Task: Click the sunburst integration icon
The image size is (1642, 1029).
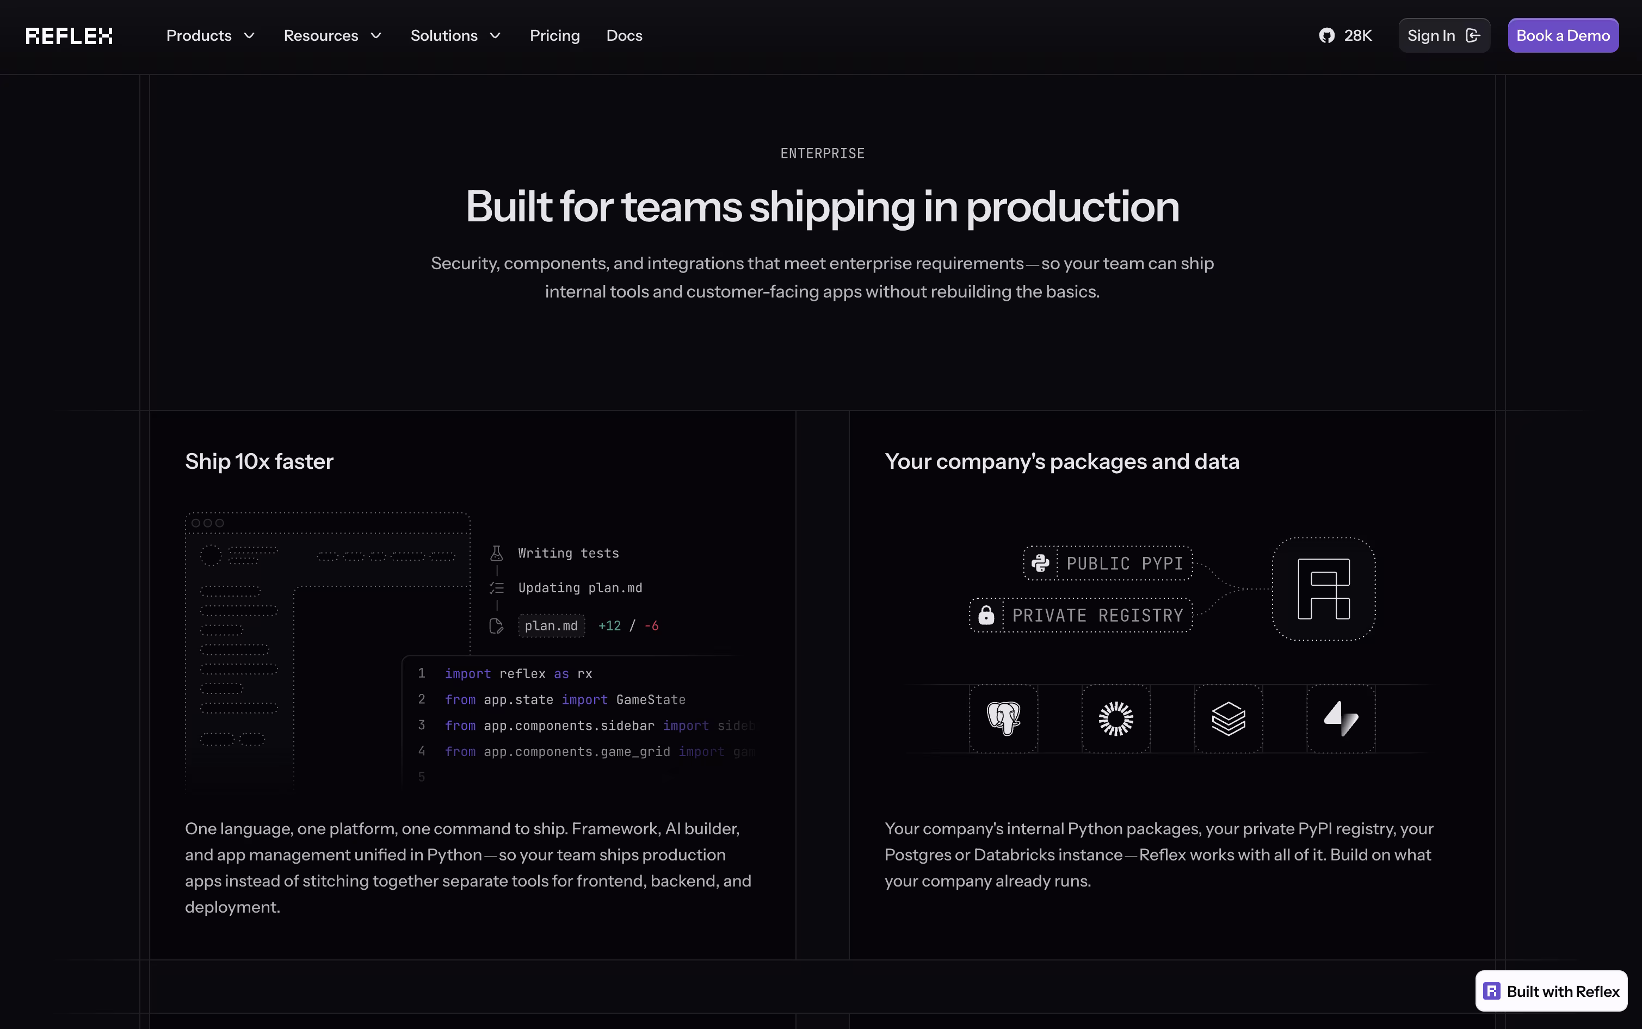Action: click(1116, 718)
